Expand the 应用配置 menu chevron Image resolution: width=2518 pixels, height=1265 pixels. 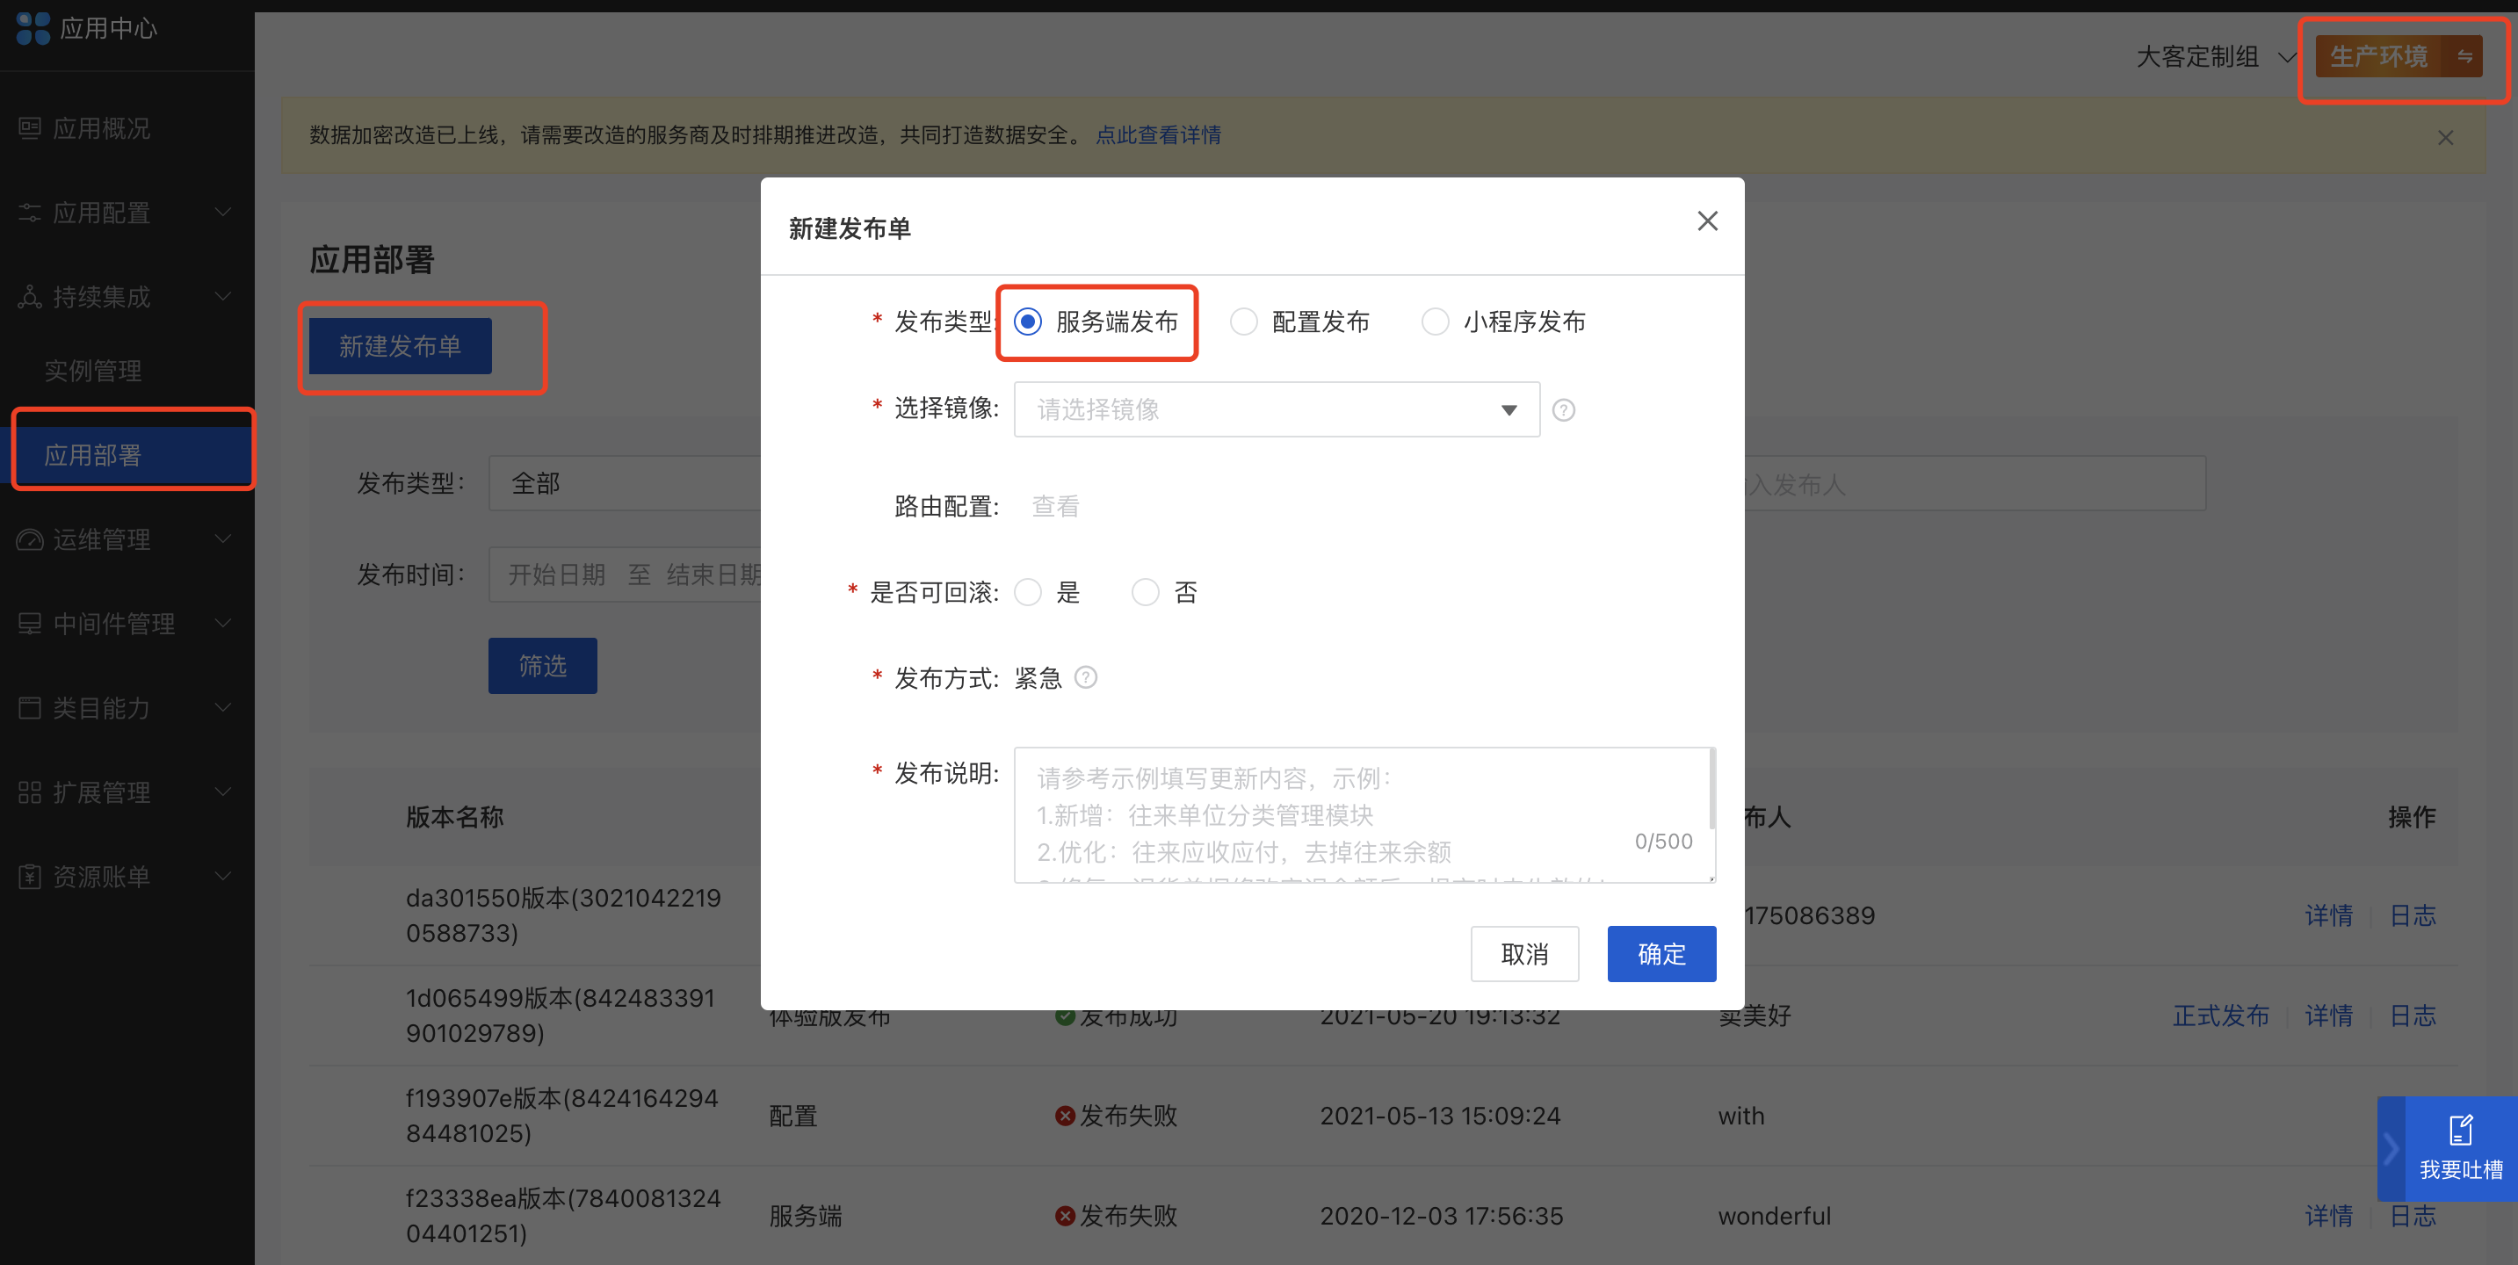[x=223, y=212]
